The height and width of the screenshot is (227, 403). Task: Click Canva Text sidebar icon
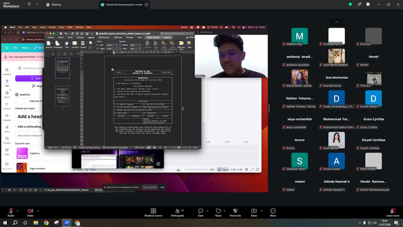click(7, 83)
